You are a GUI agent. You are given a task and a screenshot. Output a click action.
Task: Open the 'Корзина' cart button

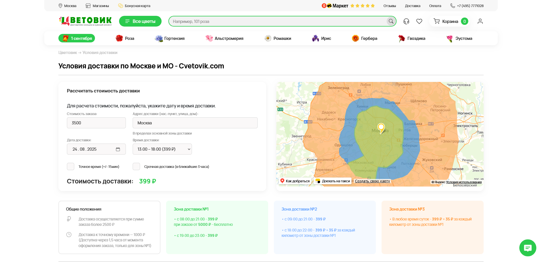click(x=450, y=21)
